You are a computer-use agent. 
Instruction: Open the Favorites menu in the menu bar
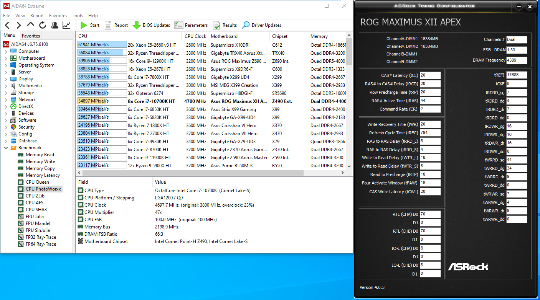click(x=58, y=16)
